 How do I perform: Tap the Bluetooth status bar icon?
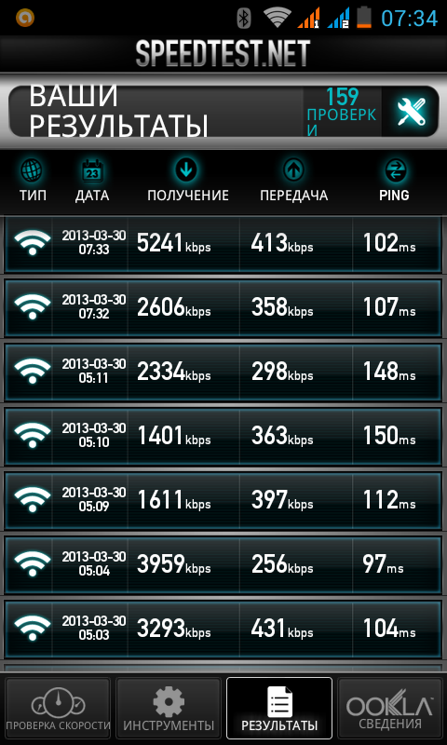click(244, 18)
